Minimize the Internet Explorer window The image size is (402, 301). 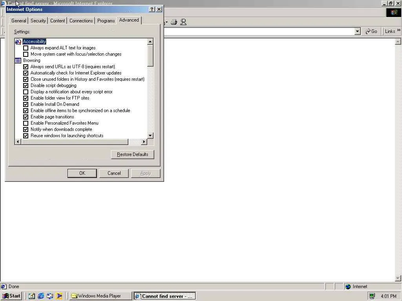(384, 3)
